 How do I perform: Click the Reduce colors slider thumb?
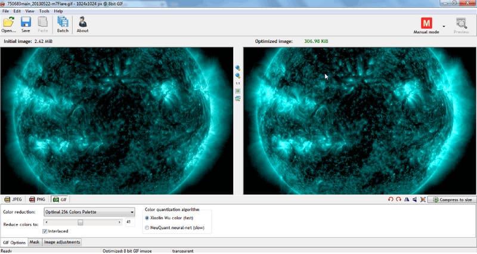[x=80, y=222]
